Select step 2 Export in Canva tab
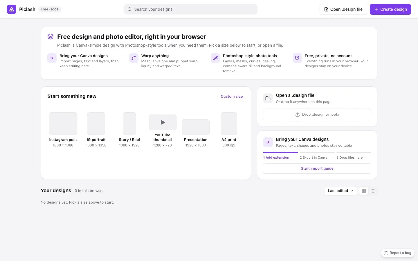The width and height of the screenshot is (418, 261). pyautogui.click(x=313, y=157)
